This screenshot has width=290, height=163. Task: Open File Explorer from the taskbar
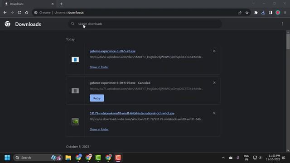tap(68, 158)
